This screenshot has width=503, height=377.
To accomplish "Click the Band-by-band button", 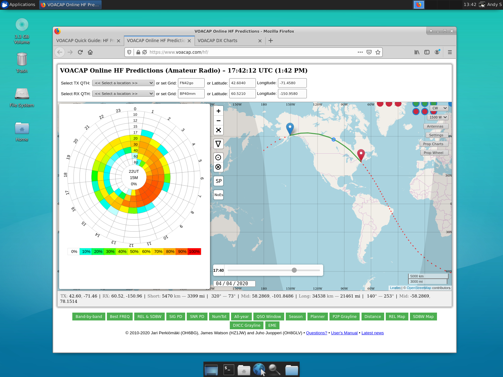I will [x=89, y=316].
